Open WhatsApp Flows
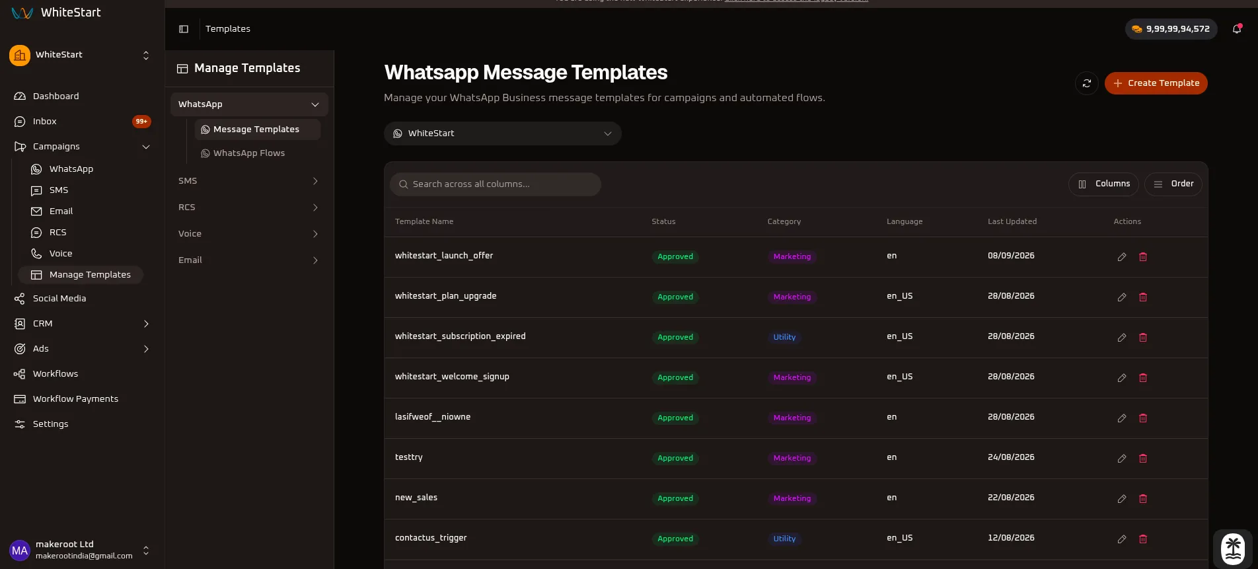This screenshot has height=569, width=1258. click(258, 153)
